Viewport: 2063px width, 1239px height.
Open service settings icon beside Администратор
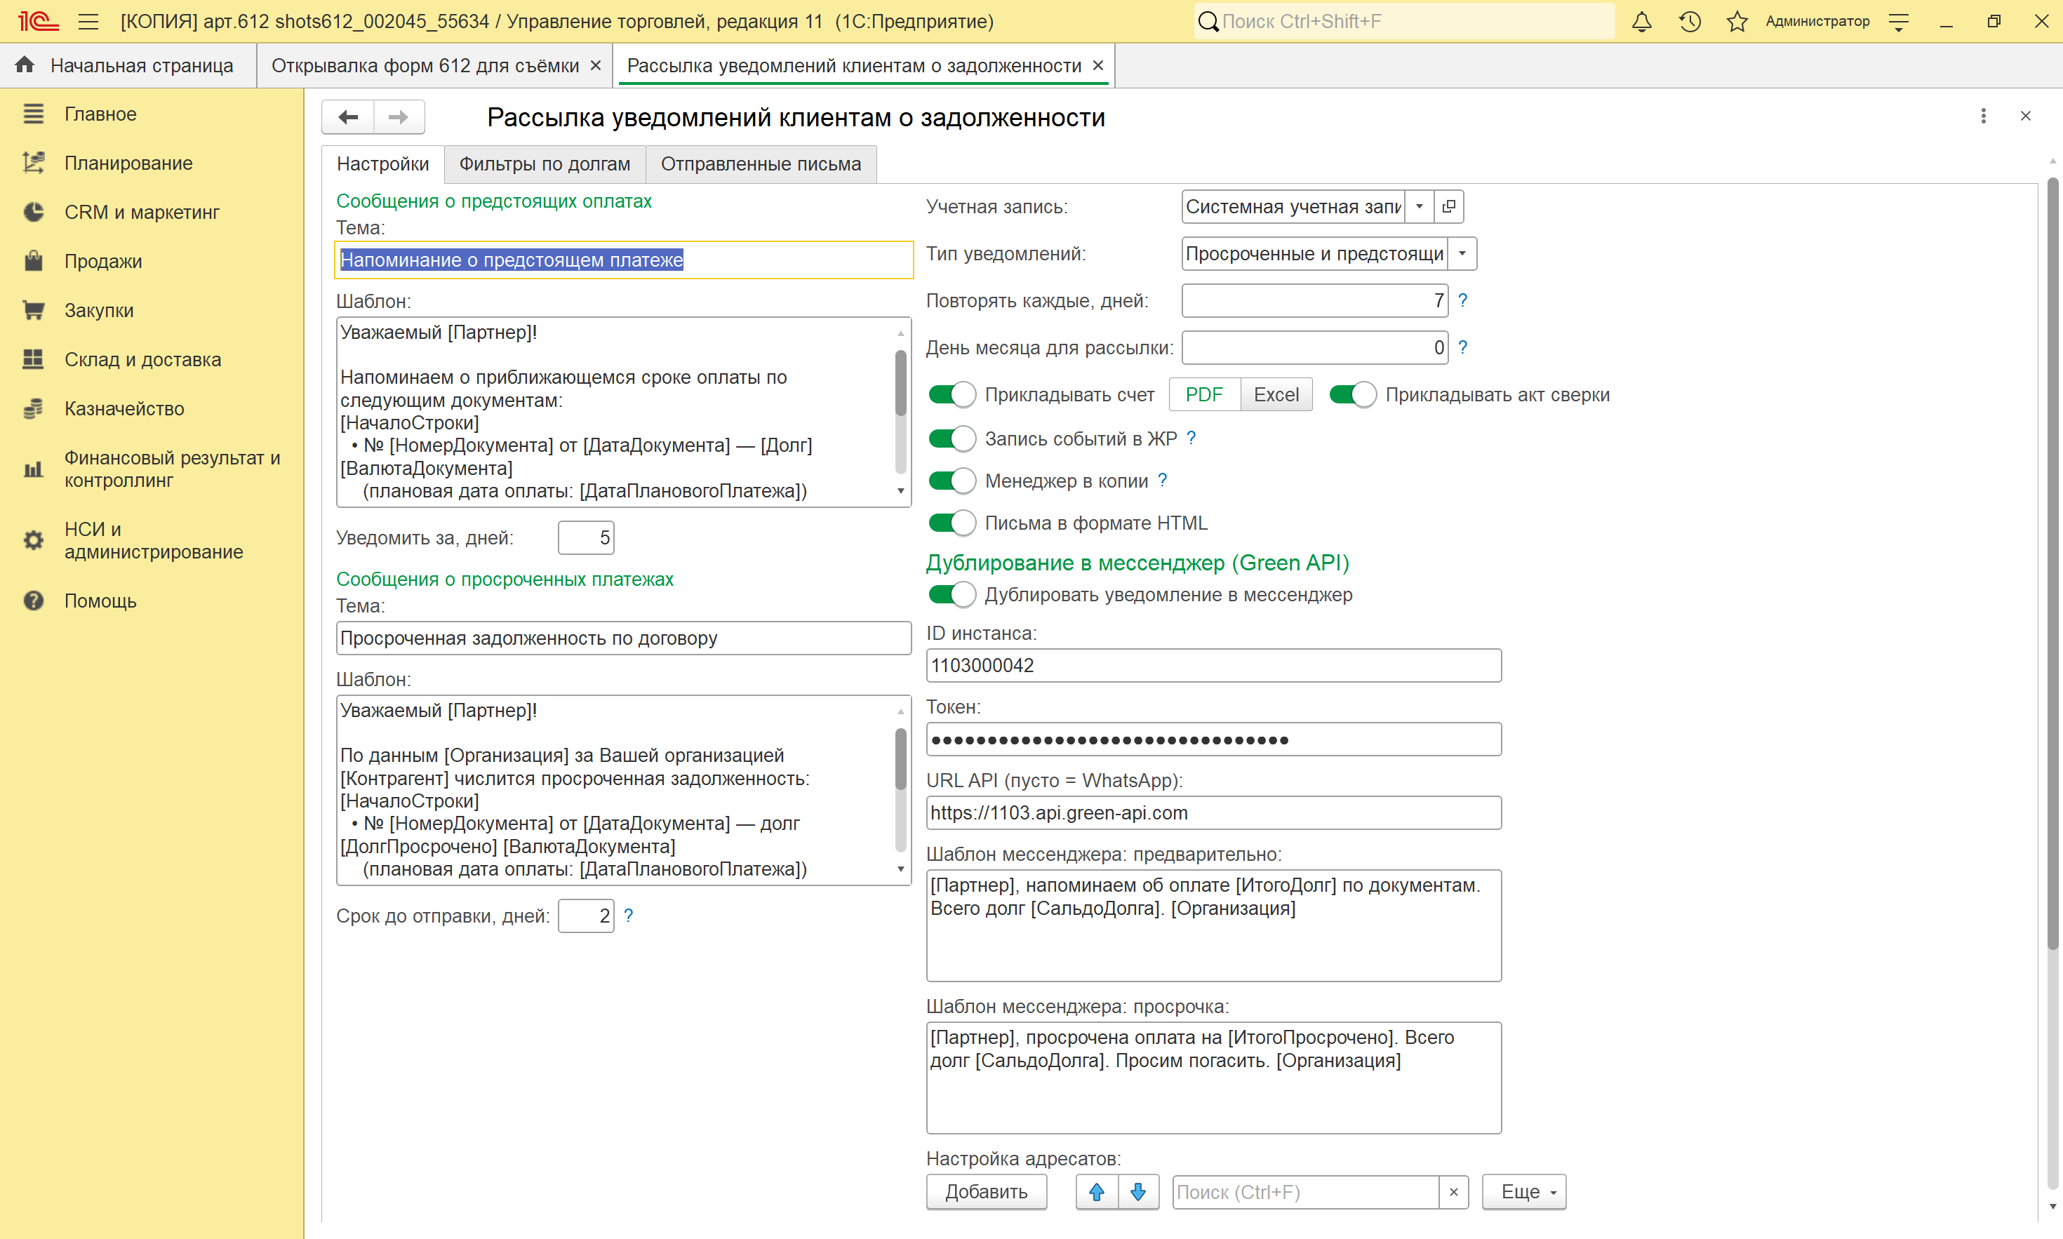click(x=1899, y=22)
